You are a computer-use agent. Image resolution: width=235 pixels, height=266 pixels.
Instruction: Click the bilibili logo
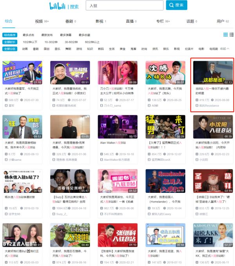point(58,5)
